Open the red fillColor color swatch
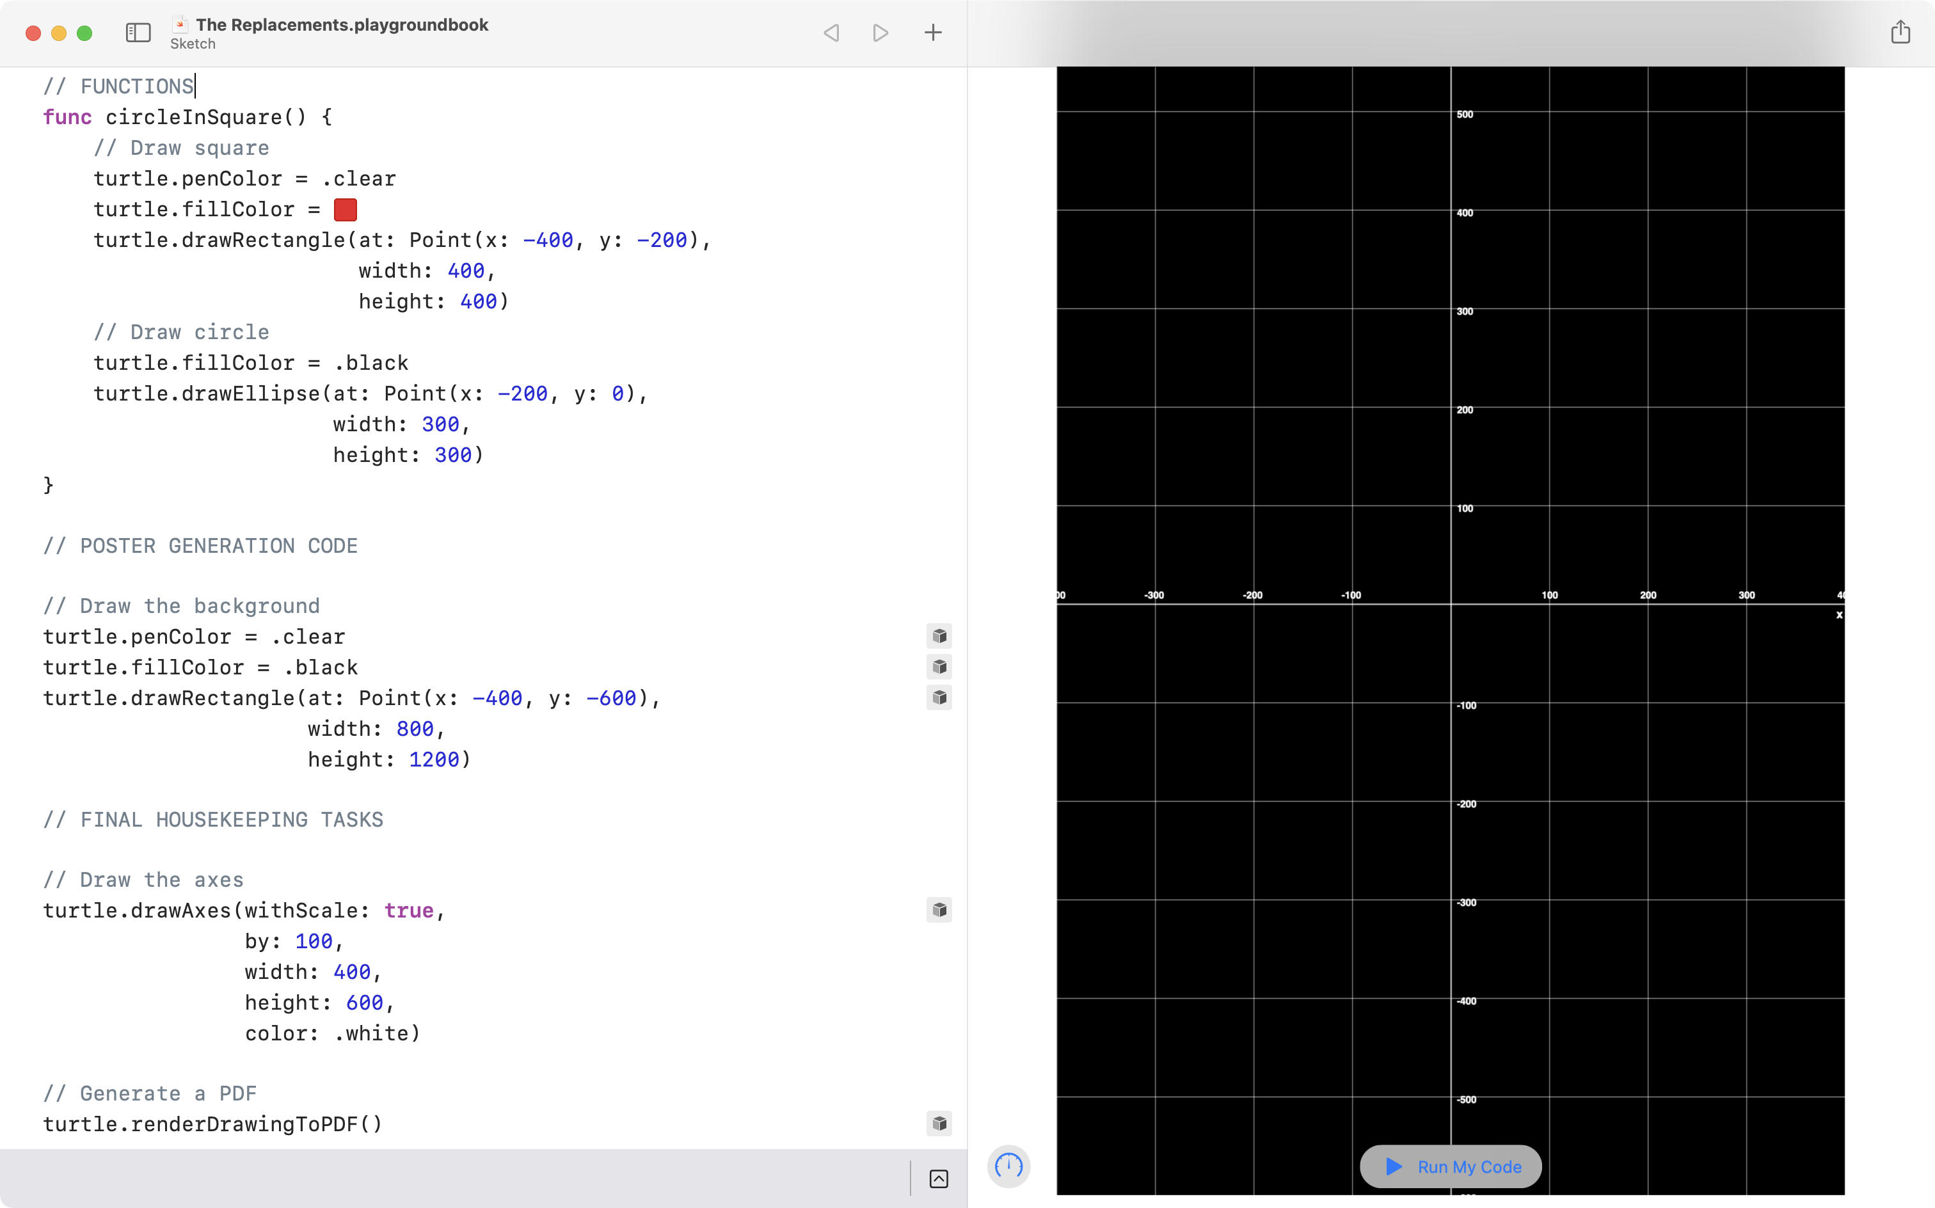Viewport: 1935px width, 1208px height. (x=345, y=209)
